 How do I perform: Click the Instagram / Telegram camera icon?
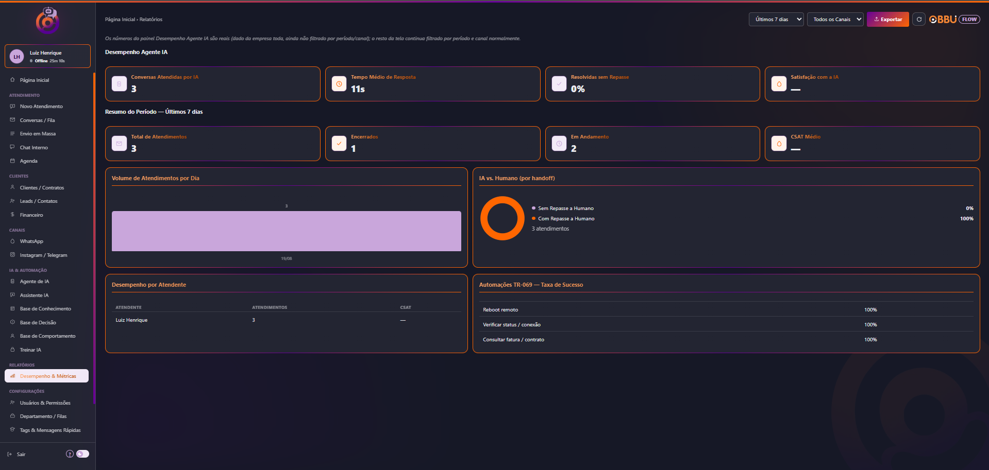(12, 255)
